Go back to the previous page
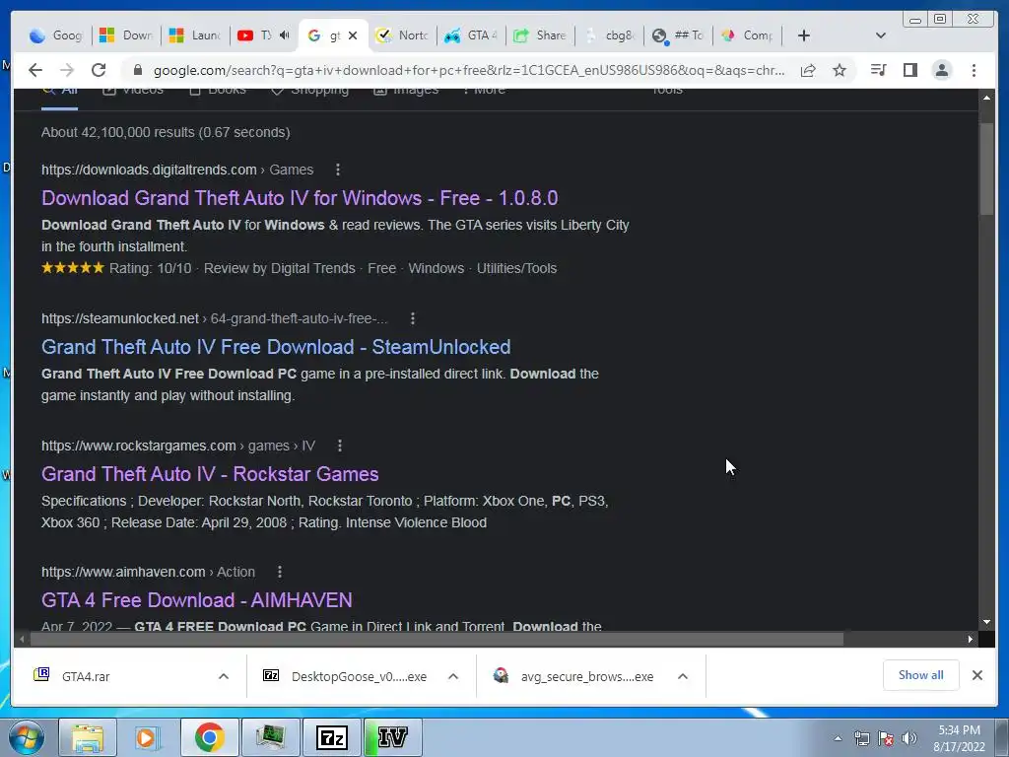Viewport: 1009px width, 757px height. pyautogui.click(x=35, y=70)
